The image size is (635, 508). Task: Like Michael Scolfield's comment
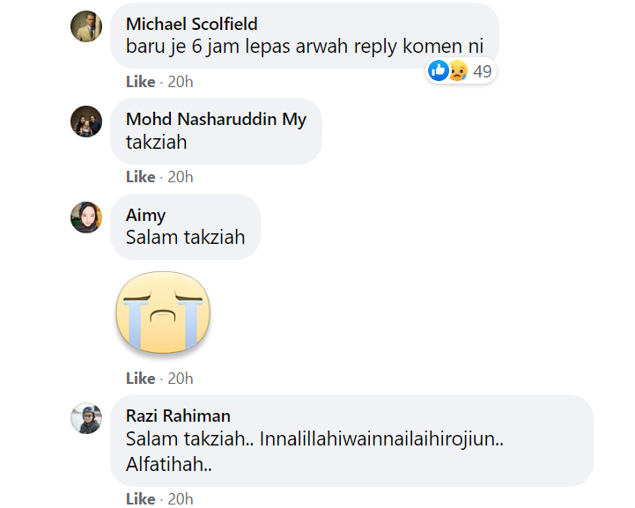140,82
